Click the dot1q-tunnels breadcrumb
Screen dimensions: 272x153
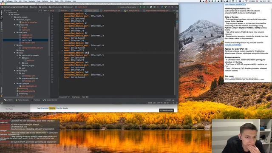55,7
